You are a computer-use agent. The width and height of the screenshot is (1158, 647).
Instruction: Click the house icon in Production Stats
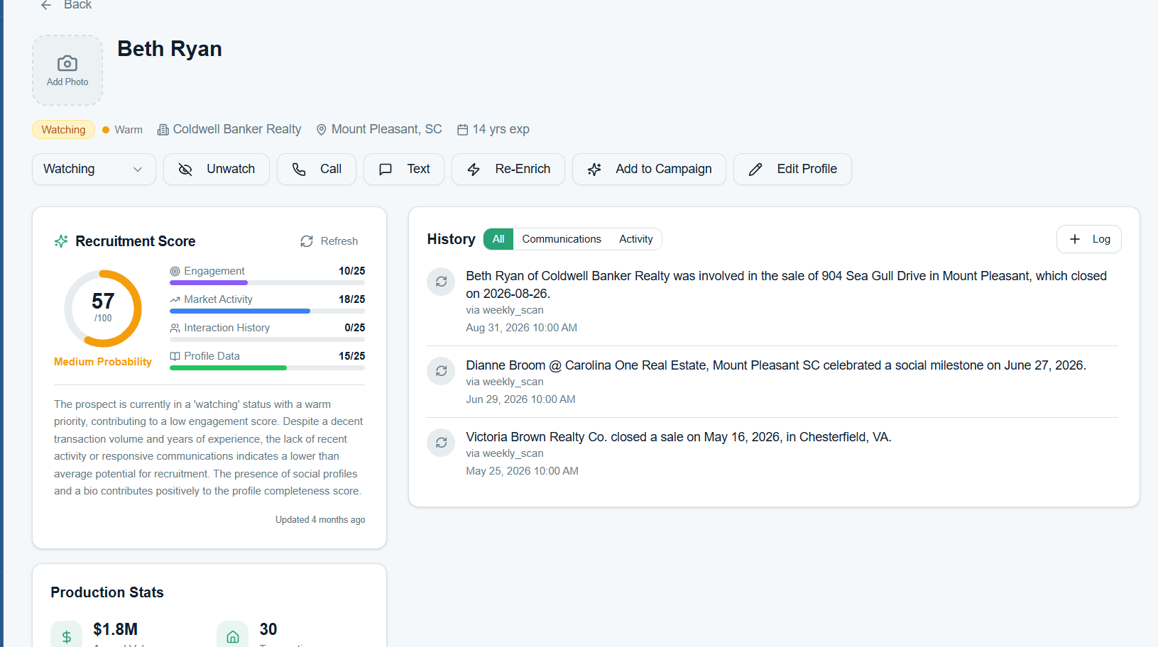(x=233, y=636)
